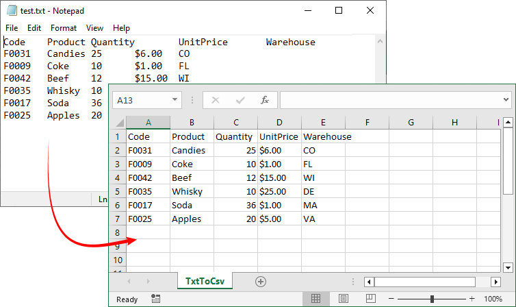The image size is (516, 307).
Task: Open the Help menu in Notepad
Action: 121,28
